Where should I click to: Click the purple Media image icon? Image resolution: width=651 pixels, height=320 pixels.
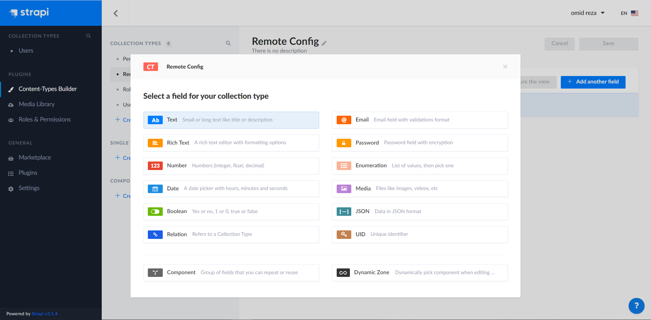pyautogui.click(x=344, y=189)
